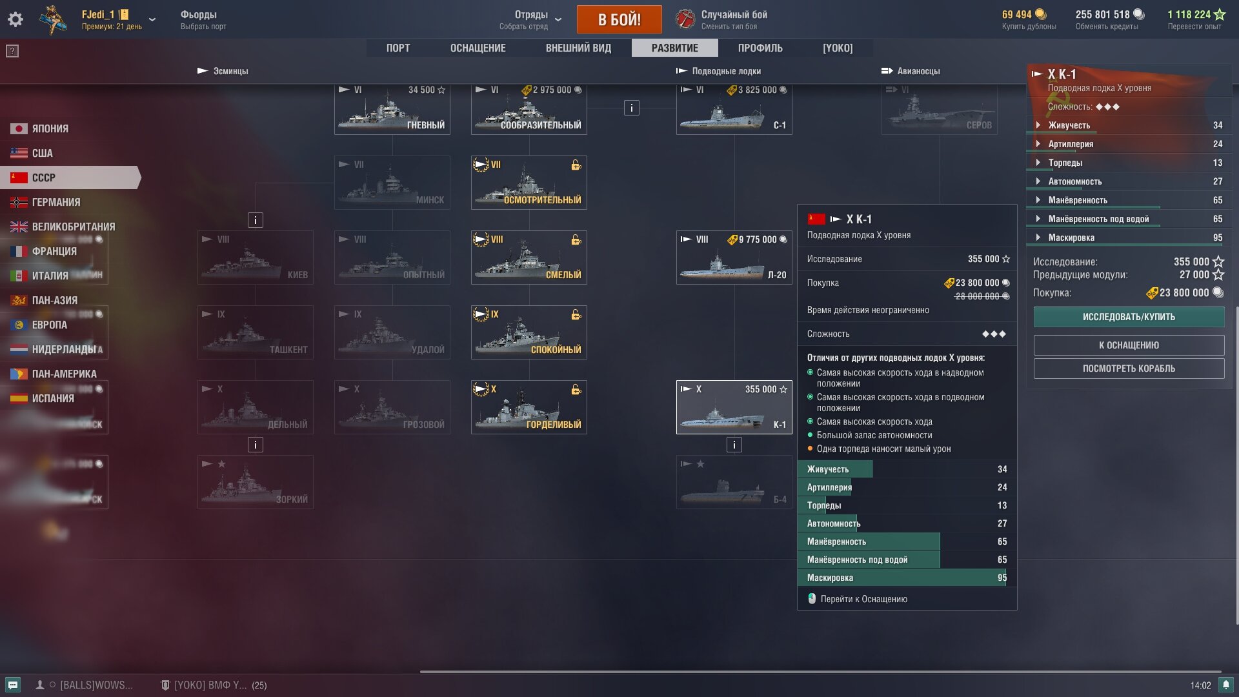Click the Посмотреть корабль button
Screen dimensions: 1239x697
pos(1128,369)
